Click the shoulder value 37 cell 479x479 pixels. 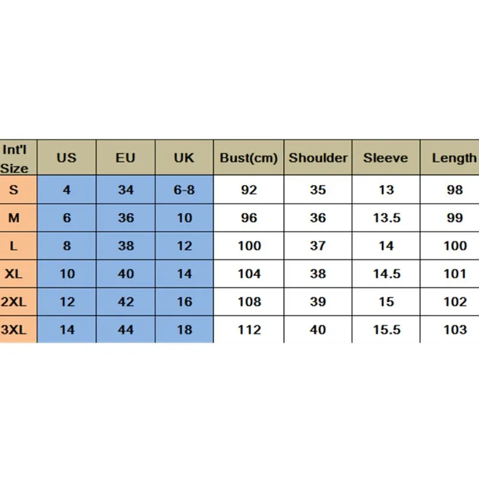click(318, 246)
